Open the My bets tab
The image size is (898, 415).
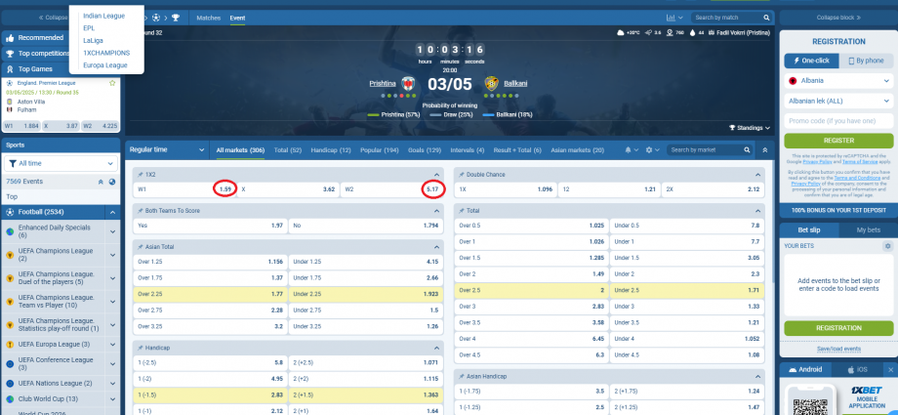click(868, 229)
